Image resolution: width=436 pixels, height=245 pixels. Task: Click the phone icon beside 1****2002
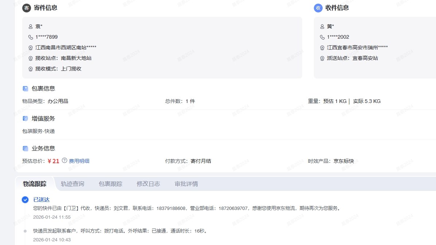pos(322,37)
